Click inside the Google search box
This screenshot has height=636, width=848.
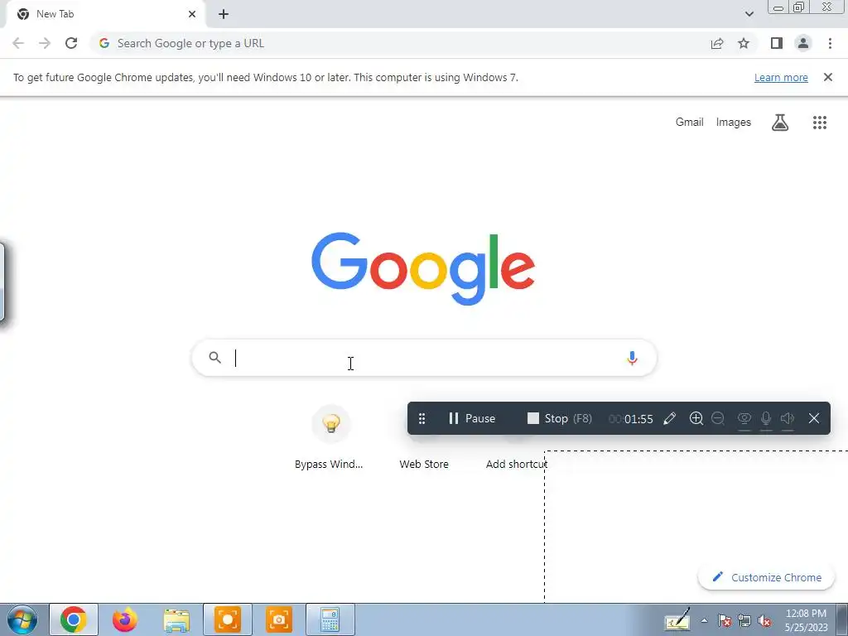(x=425, y=358)
